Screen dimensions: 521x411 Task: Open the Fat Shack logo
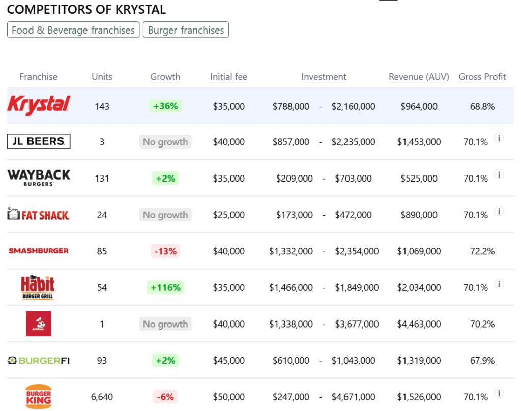pos(39,214)
